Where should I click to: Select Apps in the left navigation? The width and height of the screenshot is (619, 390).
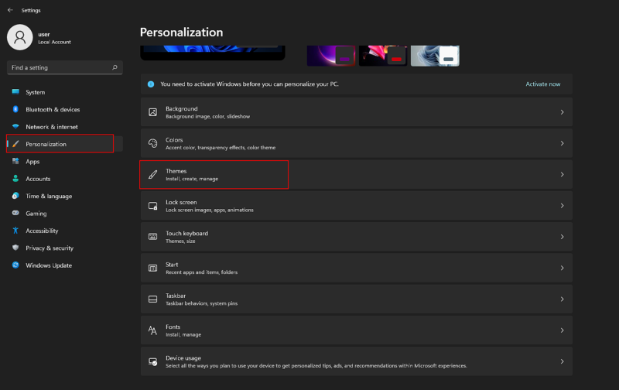tap(65, 162)
